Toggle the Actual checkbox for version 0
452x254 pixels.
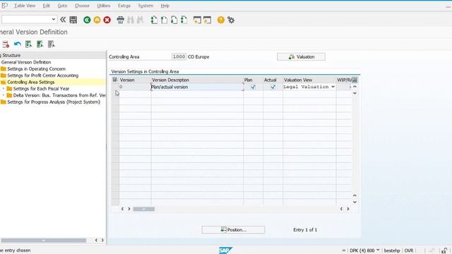(273, 87)
